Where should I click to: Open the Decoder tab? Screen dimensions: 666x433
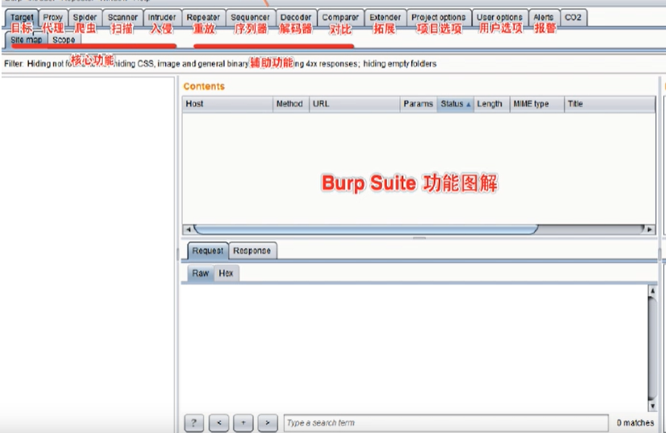coord(296,17)
